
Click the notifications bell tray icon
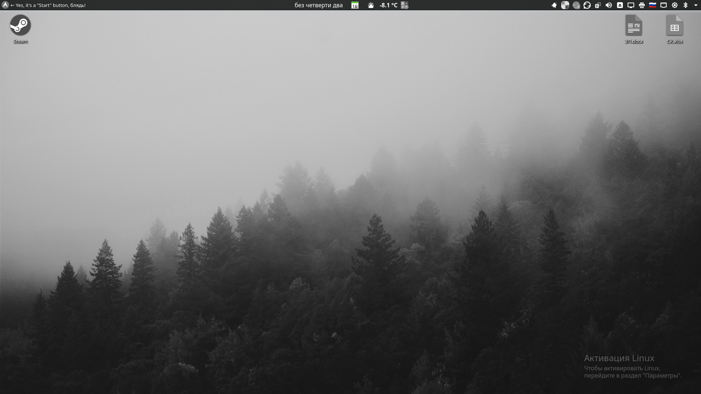point(554,5)
